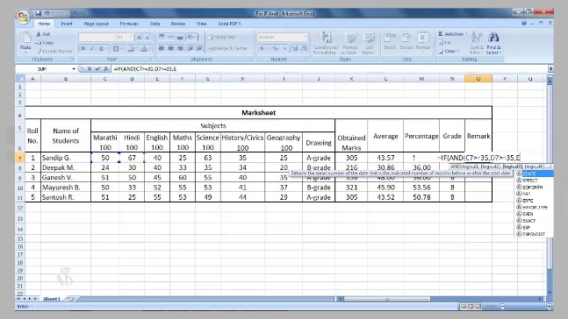Switch to the Formulas tab

click(x=129, y=24)
